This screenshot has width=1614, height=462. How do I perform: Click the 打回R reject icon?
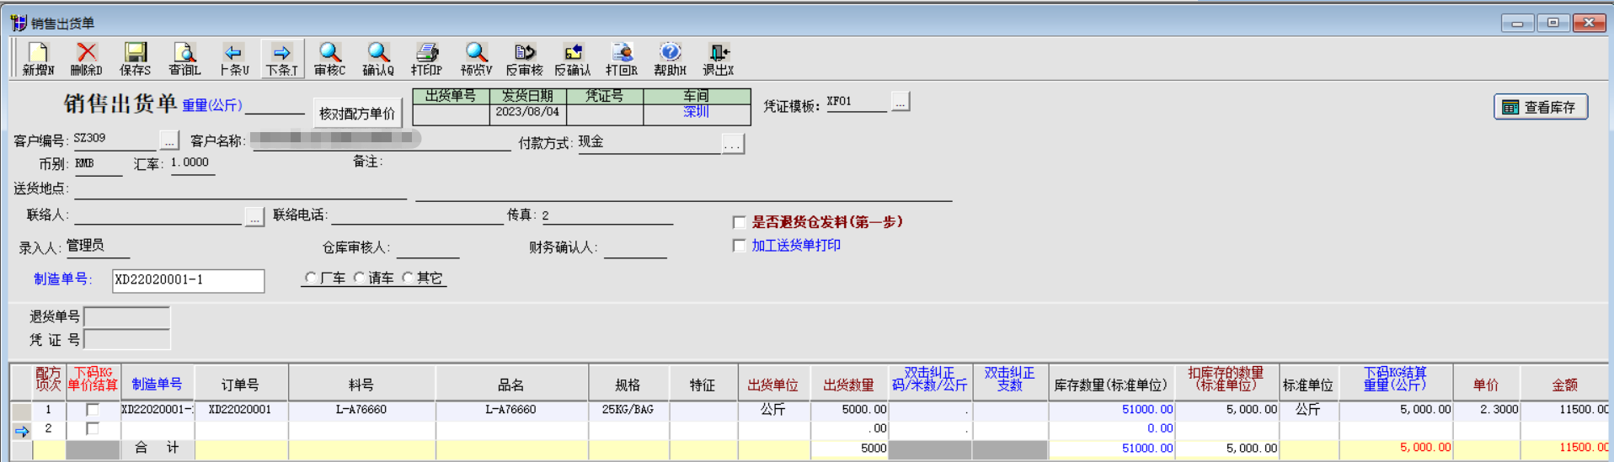[622, 59]
